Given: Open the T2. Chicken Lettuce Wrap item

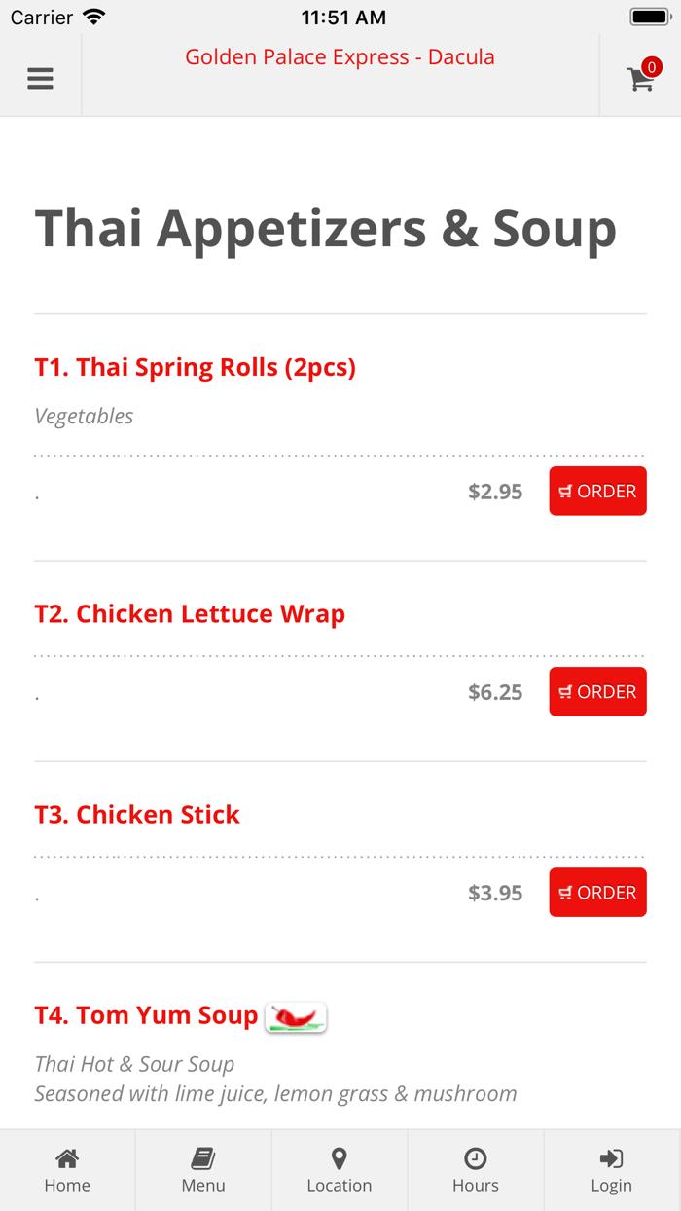Looking at the screenshot, I should [x=190, y=614].
